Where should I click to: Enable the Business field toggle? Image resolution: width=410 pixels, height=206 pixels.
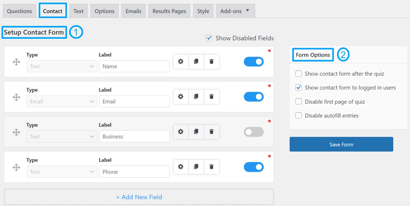pos(254,132)
